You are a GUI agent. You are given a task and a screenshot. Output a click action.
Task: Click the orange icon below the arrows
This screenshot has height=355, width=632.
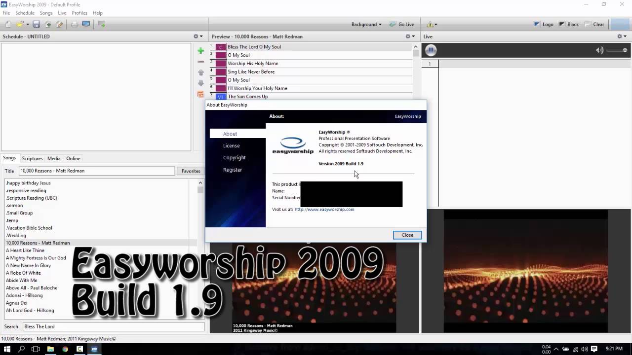(200, 94)
